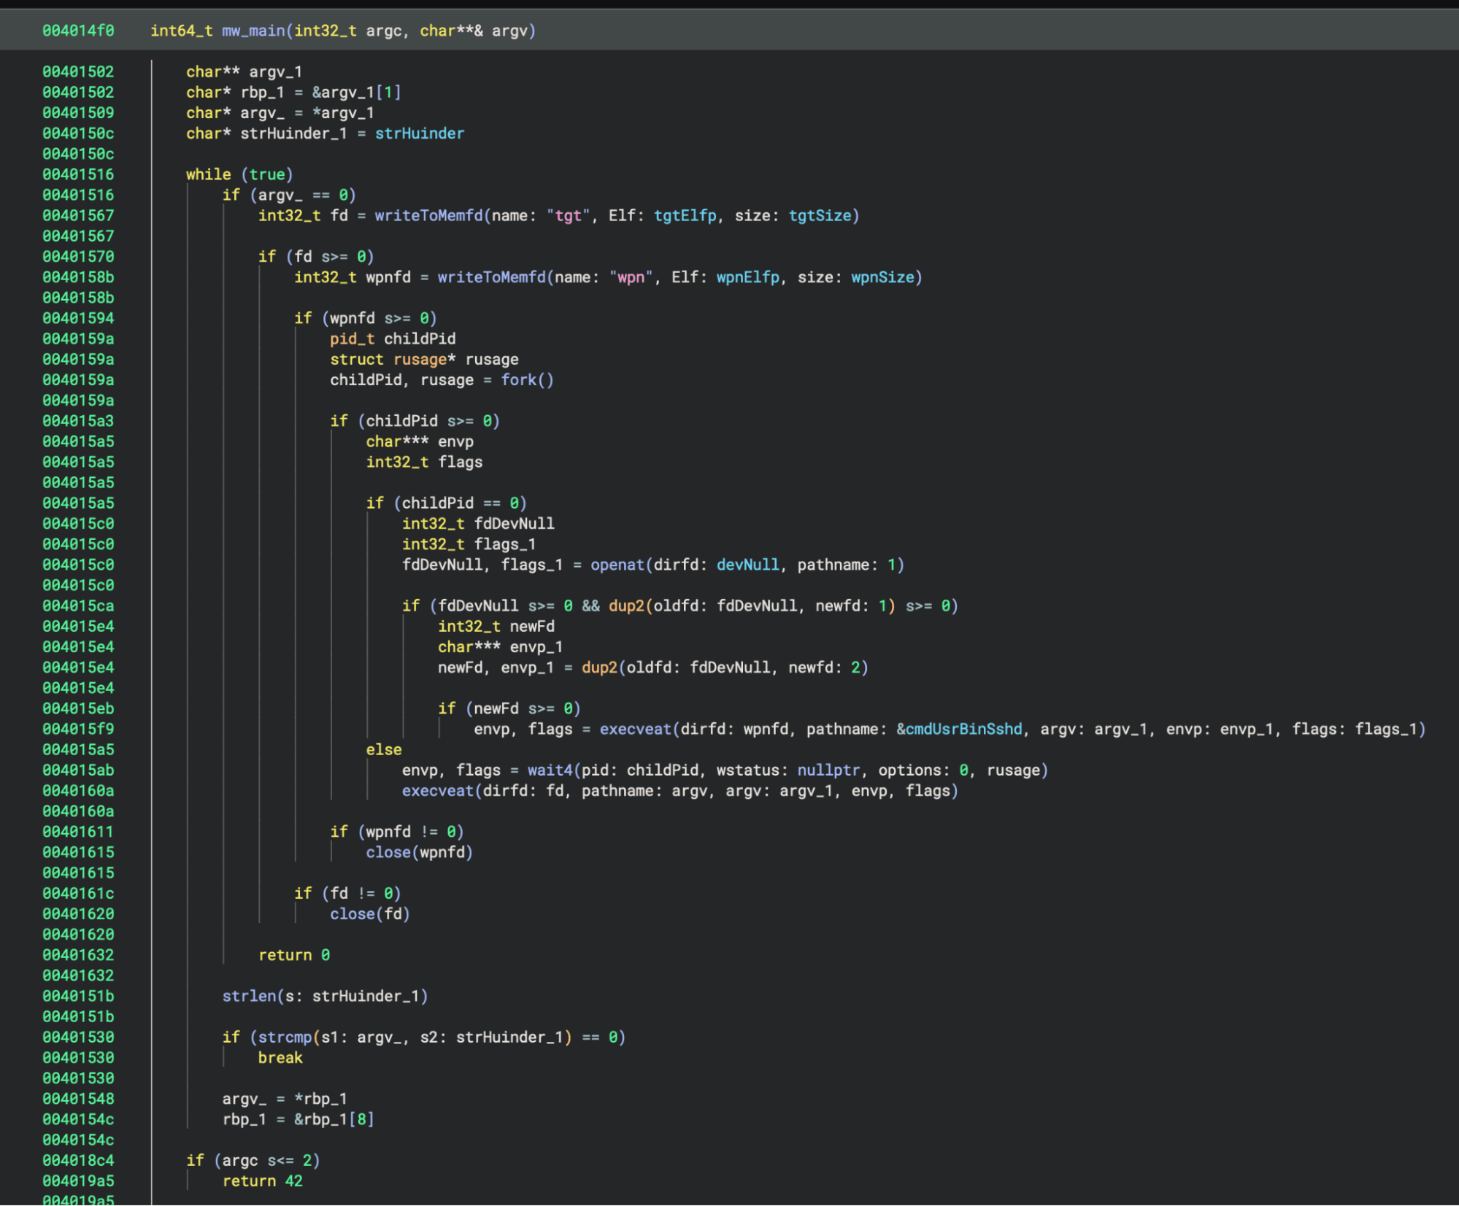This screenshot has height=1206, width=1459.
Task: Click the "return 42" statement
Action: pos(262,1180)
